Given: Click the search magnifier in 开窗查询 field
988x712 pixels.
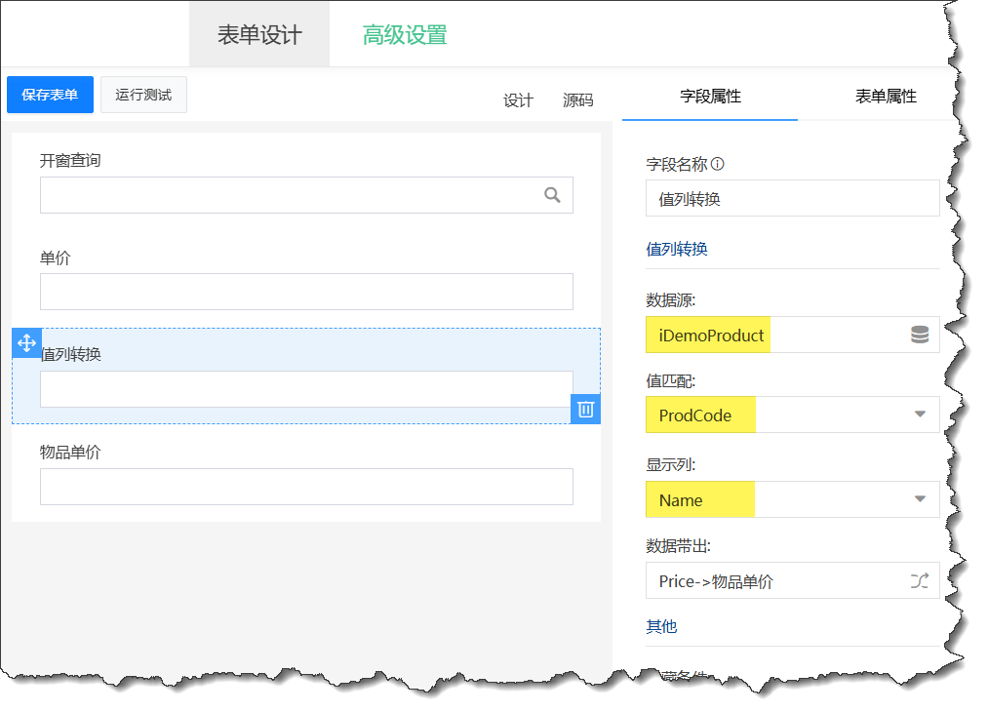Looking at the screenshot, I should (552, 195).
